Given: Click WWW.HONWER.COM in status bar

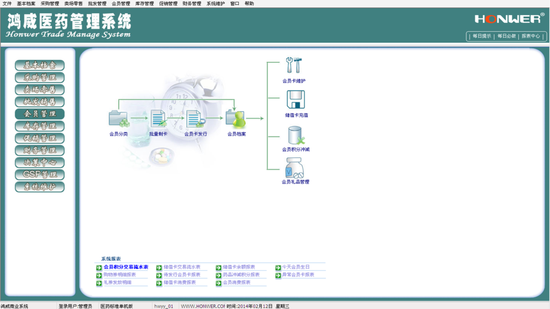Looking at the screenshot, I should point(203,306).
